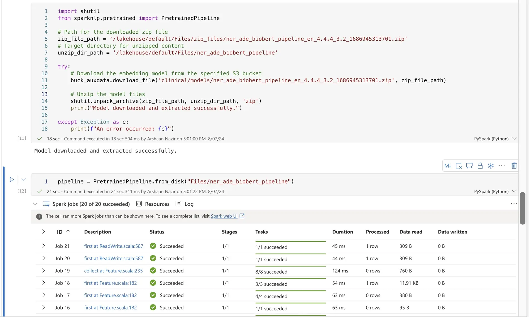Open Job 17 first at Feature.scala:182 link
Screen dimensions: 529x317
110,295
